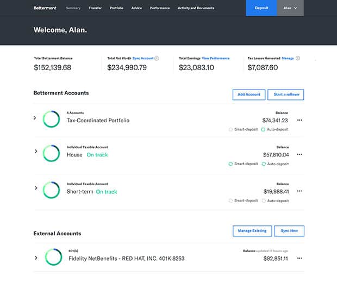Click the Welcome, Alan. heading
The image size is (337, 289).
pos(60,30)
